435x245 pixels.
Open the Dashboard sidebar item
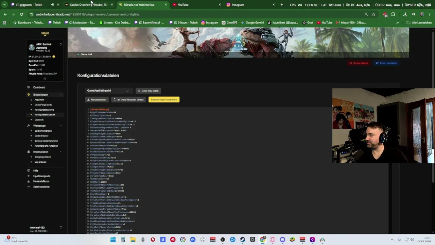tap(39, 87)
